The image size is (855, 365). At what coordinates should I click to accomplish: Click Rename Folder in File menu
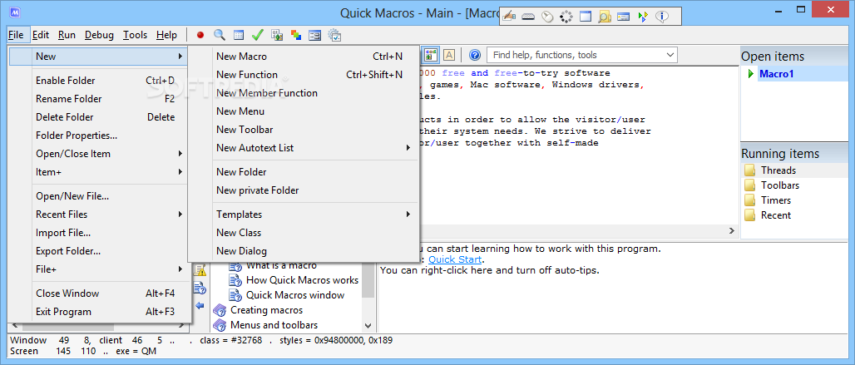pos(99,99)
